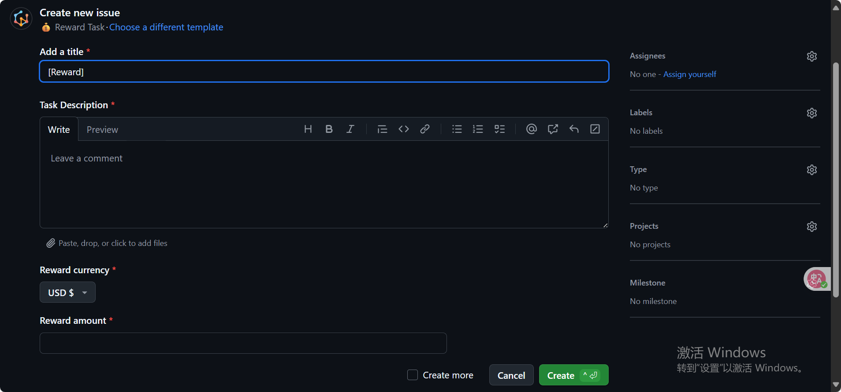841x392 pixels.
Task: Insert a numbered list
Action: 478,129
